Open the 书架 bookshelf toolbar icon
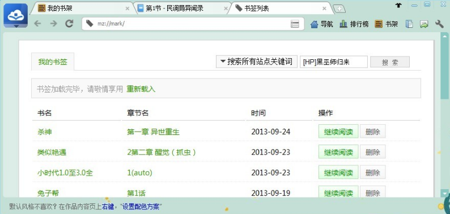 [x=387, y=24]
